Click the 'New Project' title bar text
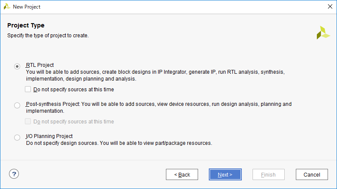337x189 pixels. click(27, 7)
